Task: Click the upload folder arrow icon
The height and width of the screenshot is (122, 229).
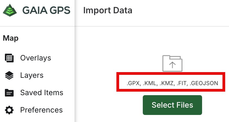Action: click(172, 63)
